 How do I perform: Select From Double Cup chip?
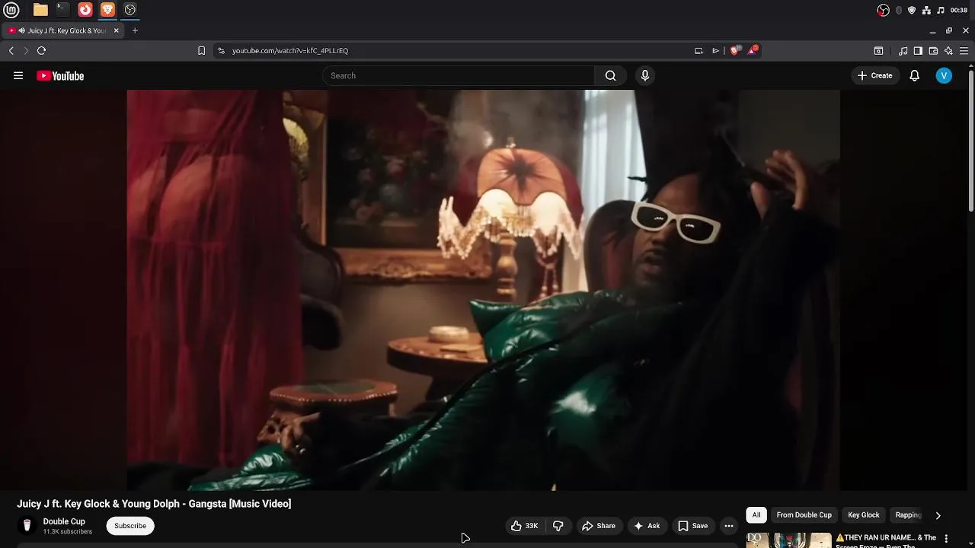[804, 515]
